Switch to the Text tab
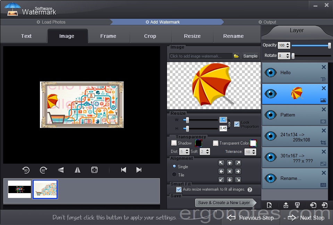 point(26,36)
